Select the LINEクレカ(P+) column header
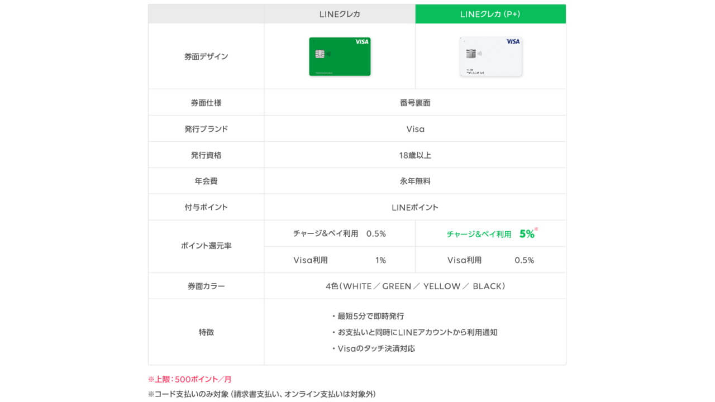This screenshot has height=402, width=715. [x=490, y=13]
